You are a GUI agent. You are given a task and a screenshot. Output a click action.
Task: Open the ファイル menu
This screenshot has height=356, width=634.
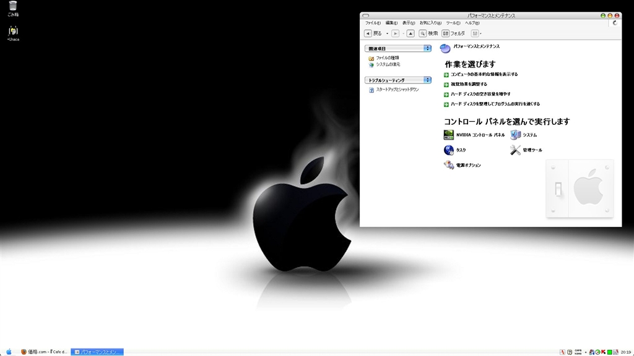[x=373, y=23]
